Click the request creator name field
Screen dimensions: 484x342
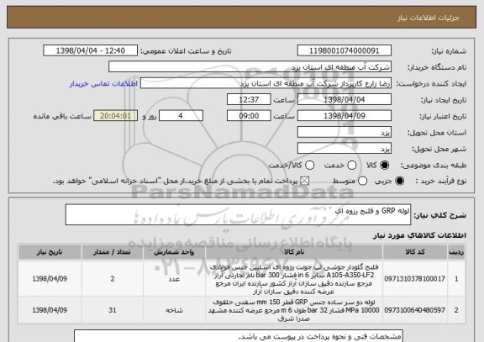pyautogui.click(x=266, y=83)
